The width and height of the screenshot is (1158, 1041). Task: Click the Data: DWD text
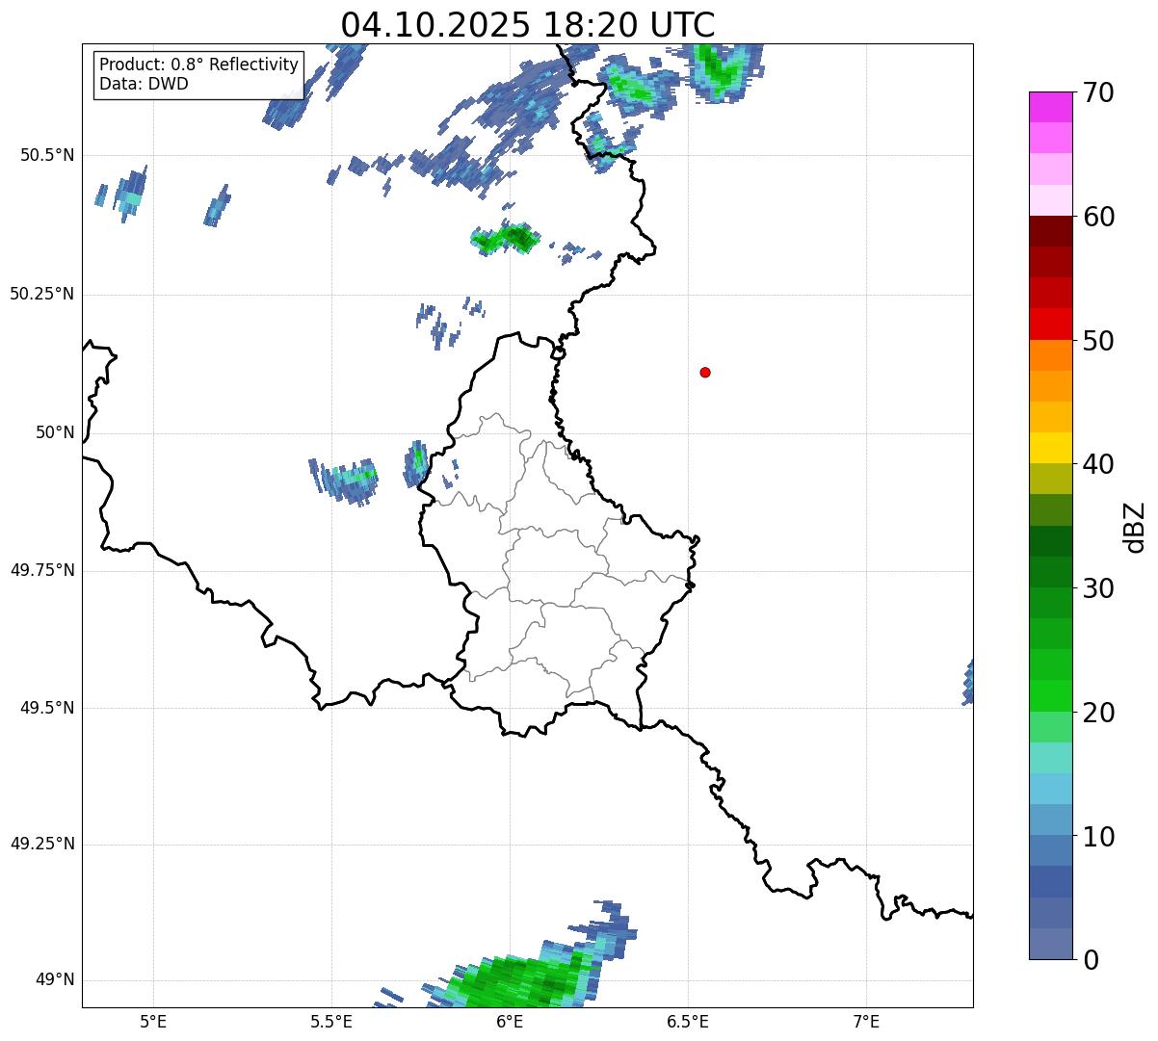tap(144, 84)
